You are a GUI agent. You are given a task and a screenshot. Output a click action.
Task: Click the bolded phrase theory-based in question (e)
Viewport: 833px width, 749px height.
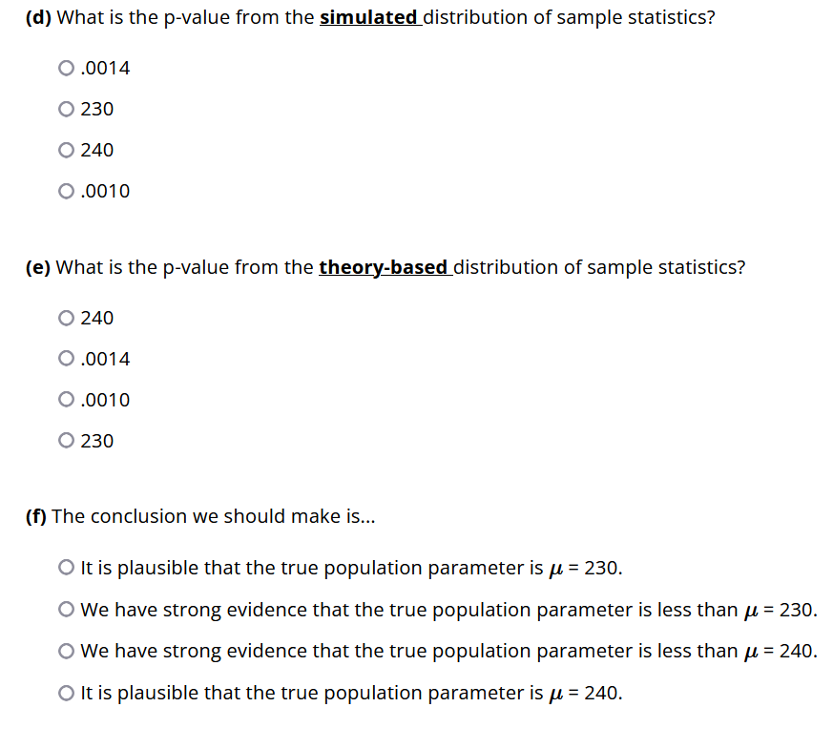point(384,266)
